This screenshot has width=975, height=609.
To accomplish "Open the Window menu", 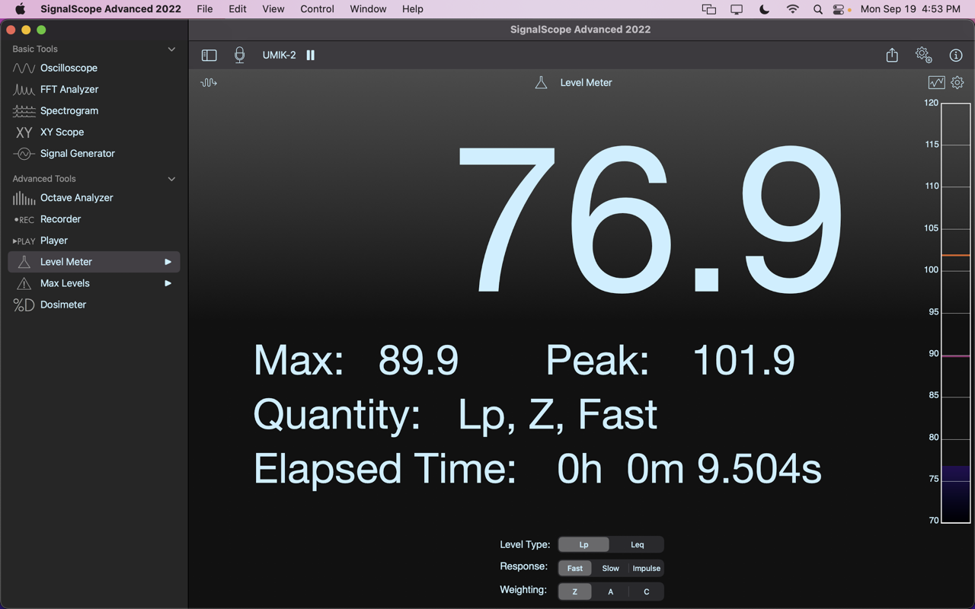I will pos(368,9).
